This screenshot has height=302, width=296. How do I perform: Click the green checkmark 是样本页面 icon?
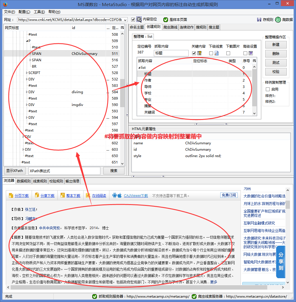click(165, 20)
